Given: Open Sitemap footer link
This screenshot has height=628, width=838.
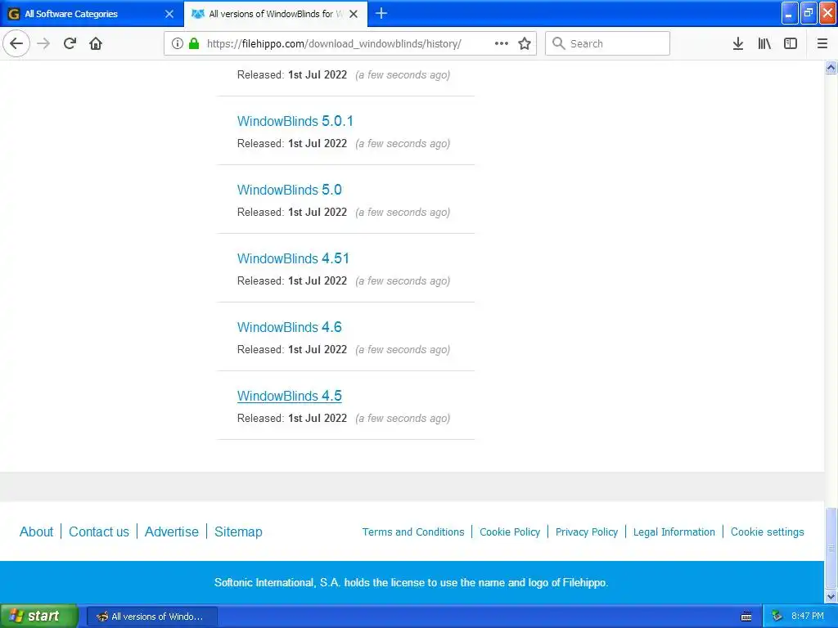Looking at the screenshot, I should 238,532.
